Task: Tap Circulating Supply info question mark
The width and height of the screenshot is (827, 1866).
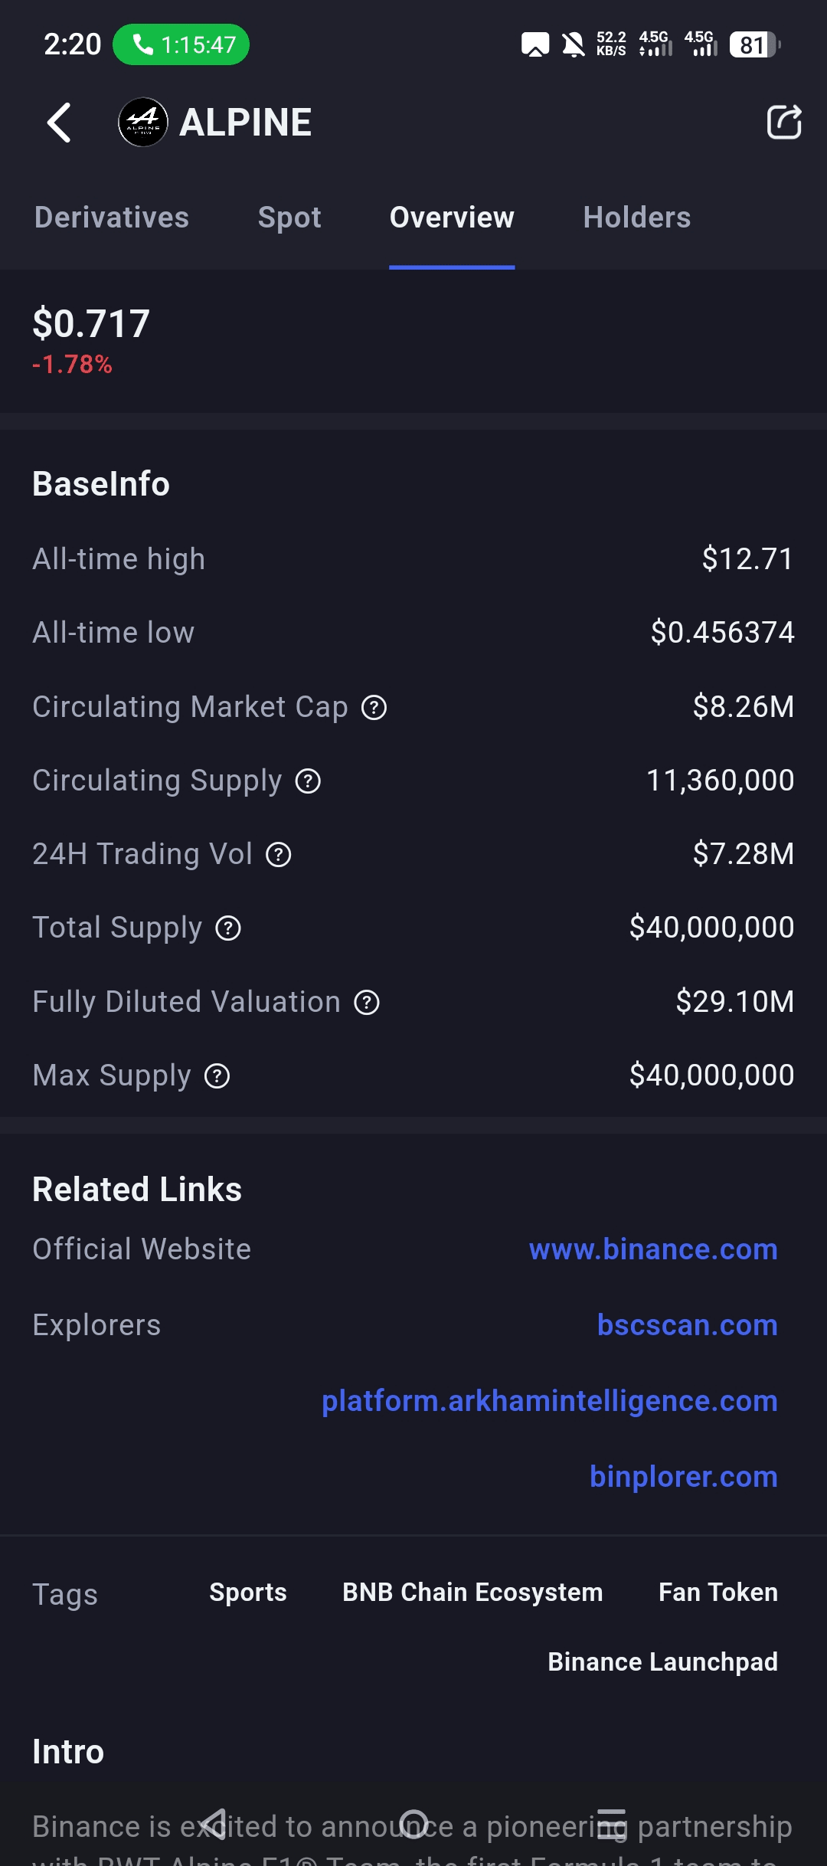Action: [x=308, y=781]
